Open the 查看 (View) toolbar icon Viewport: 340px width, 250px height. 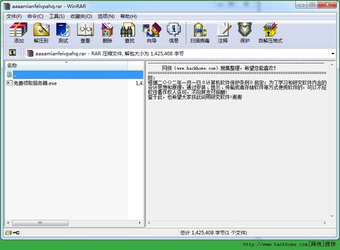(85, 33)
